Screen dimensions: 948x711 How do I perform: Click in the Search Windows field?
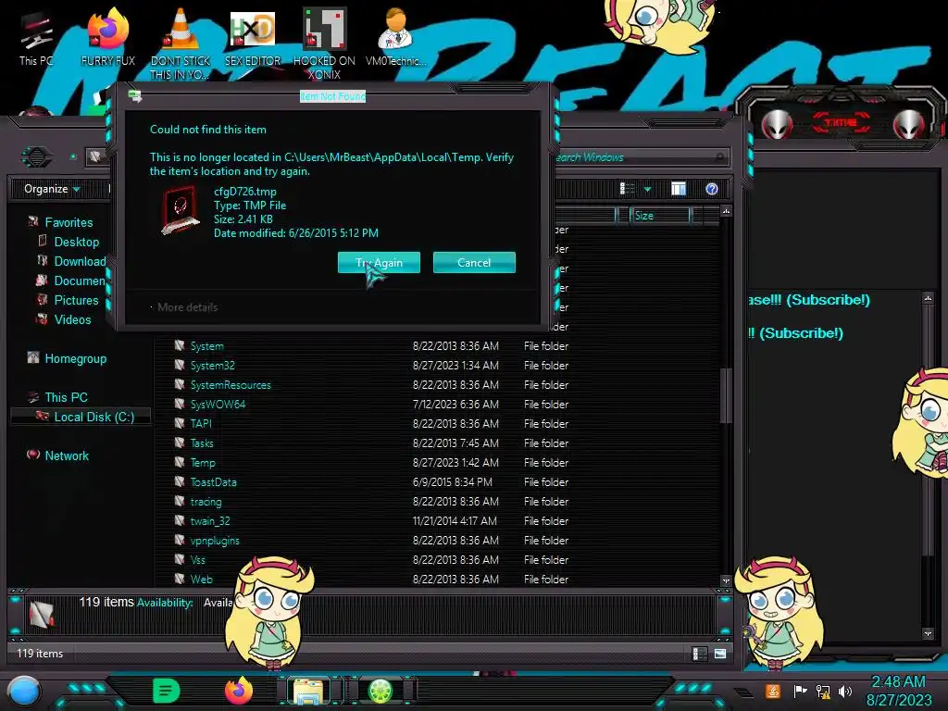(x=641, y=157)
